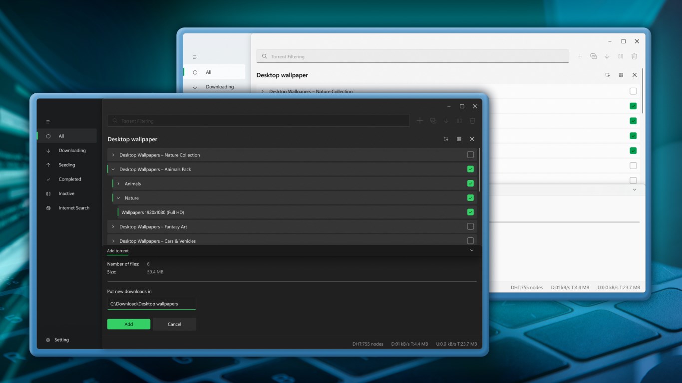The height and width of the screenshot is (383, 682).
Task: Click U:0.0 kB/s T:23.7 MB in light window status bar
Action: tap(618, 287)
